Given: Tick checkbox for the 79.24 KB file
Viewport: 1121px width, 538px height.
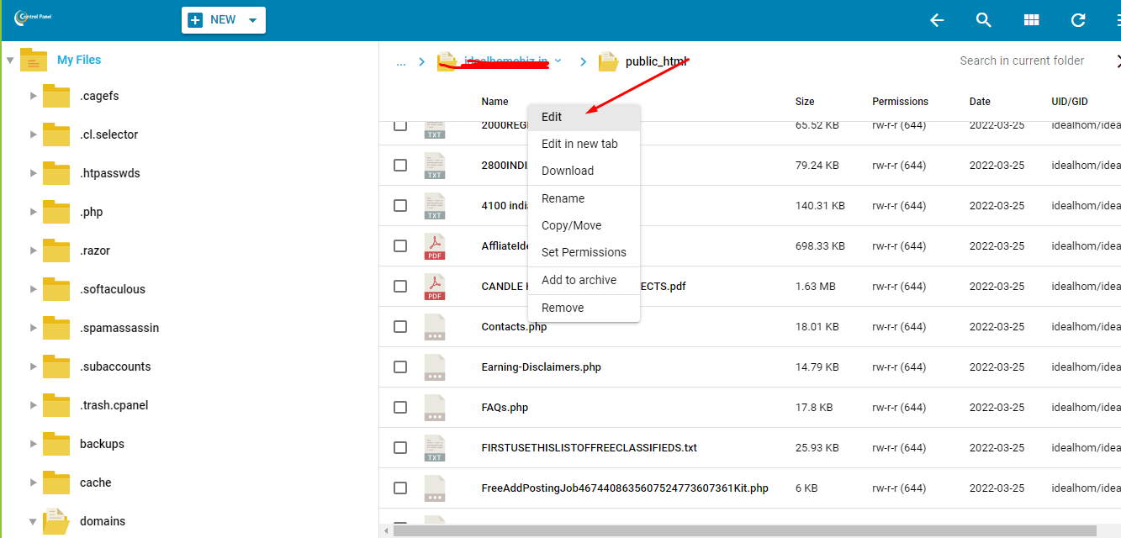Looking at the screenshot, I should tap(400, 165).
